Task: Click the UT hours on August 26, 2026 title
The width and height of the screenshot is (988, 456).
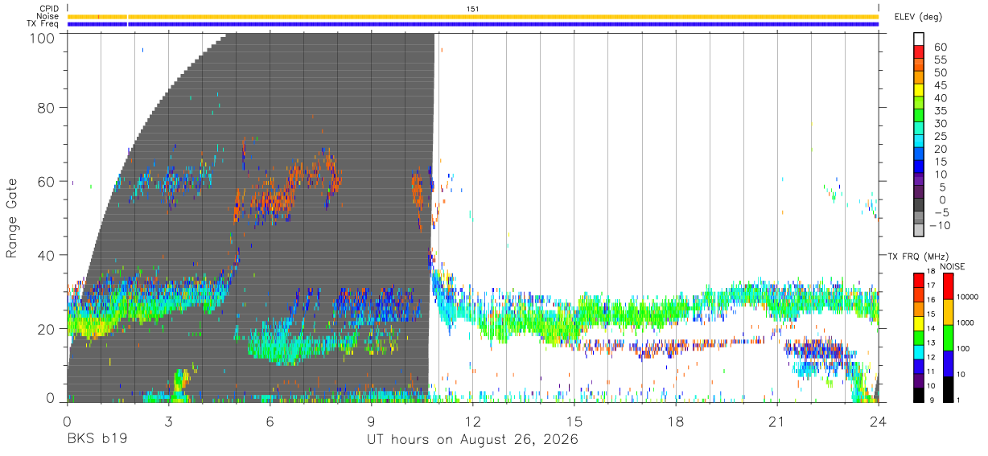Action: (x=472, y=440)
